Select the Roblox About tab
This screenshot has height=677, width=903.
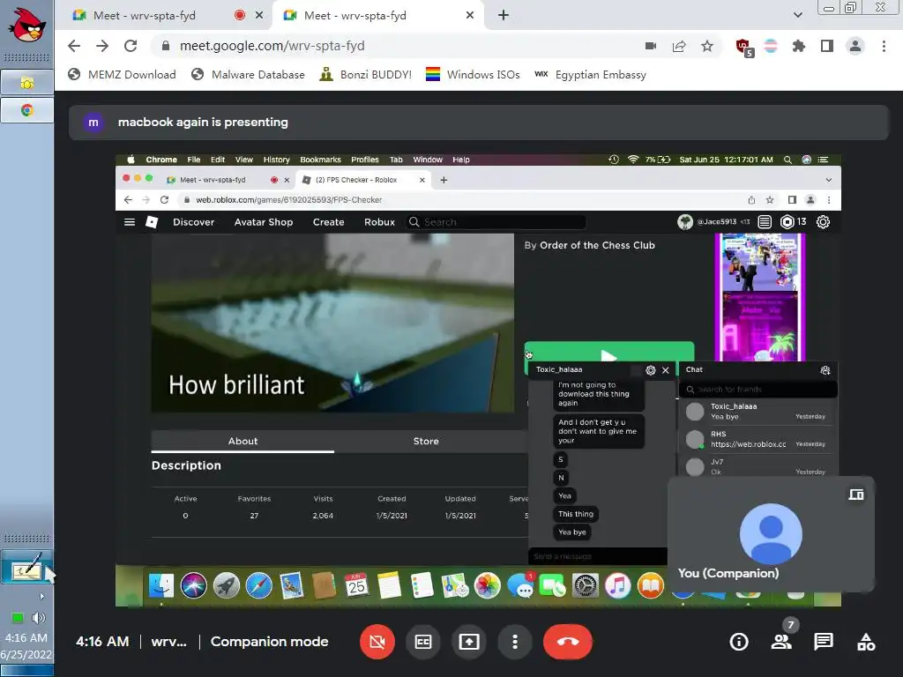[243, 441]
